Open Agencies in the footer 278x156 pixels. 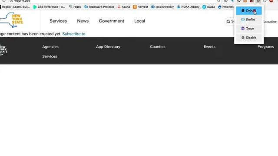[50, 47]
